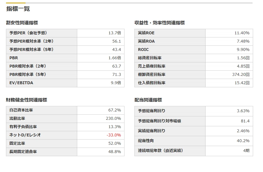Select the 13.7倍 PER value cell

pyautogui.click(x=115, y=33)
